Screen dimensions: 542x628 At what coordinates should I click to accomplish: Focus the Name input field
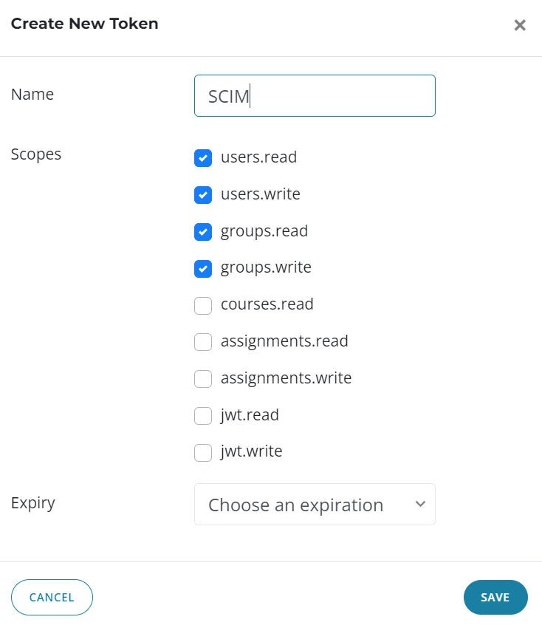coord(315,96)
